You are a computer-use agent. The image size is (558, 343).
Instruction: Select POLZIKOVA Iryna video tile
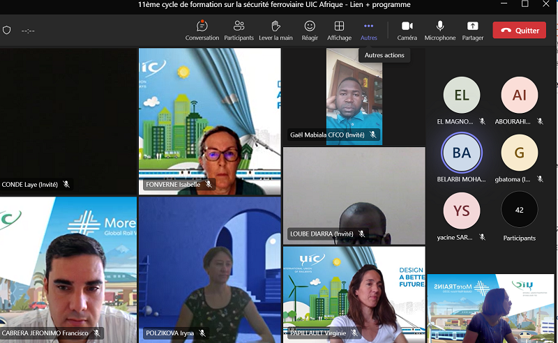pos(210,270)
